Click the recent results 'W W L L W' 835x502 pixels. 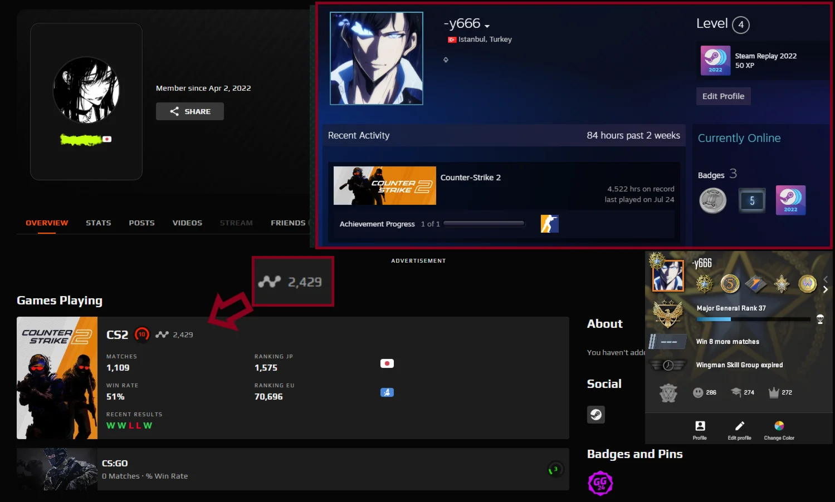pyautogui.click(x=129, y=426)
